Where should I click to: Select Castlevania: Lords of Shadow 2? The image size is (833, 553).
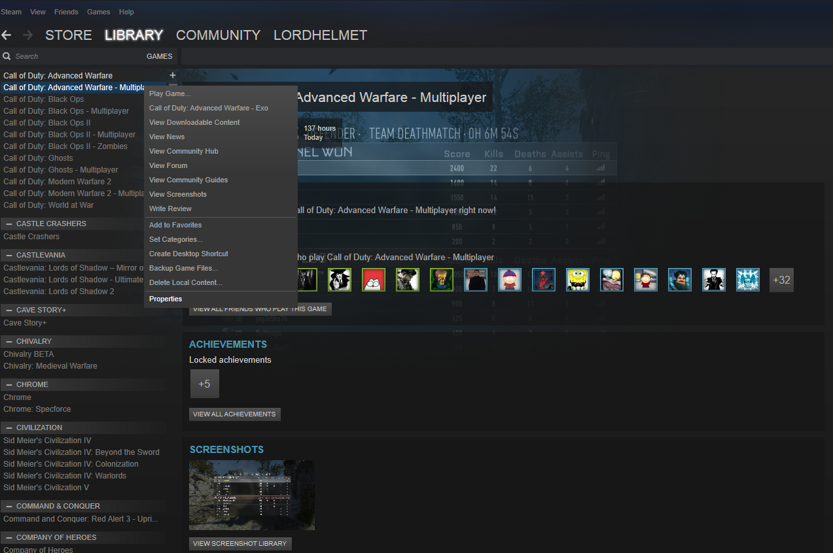pos(59,292)
